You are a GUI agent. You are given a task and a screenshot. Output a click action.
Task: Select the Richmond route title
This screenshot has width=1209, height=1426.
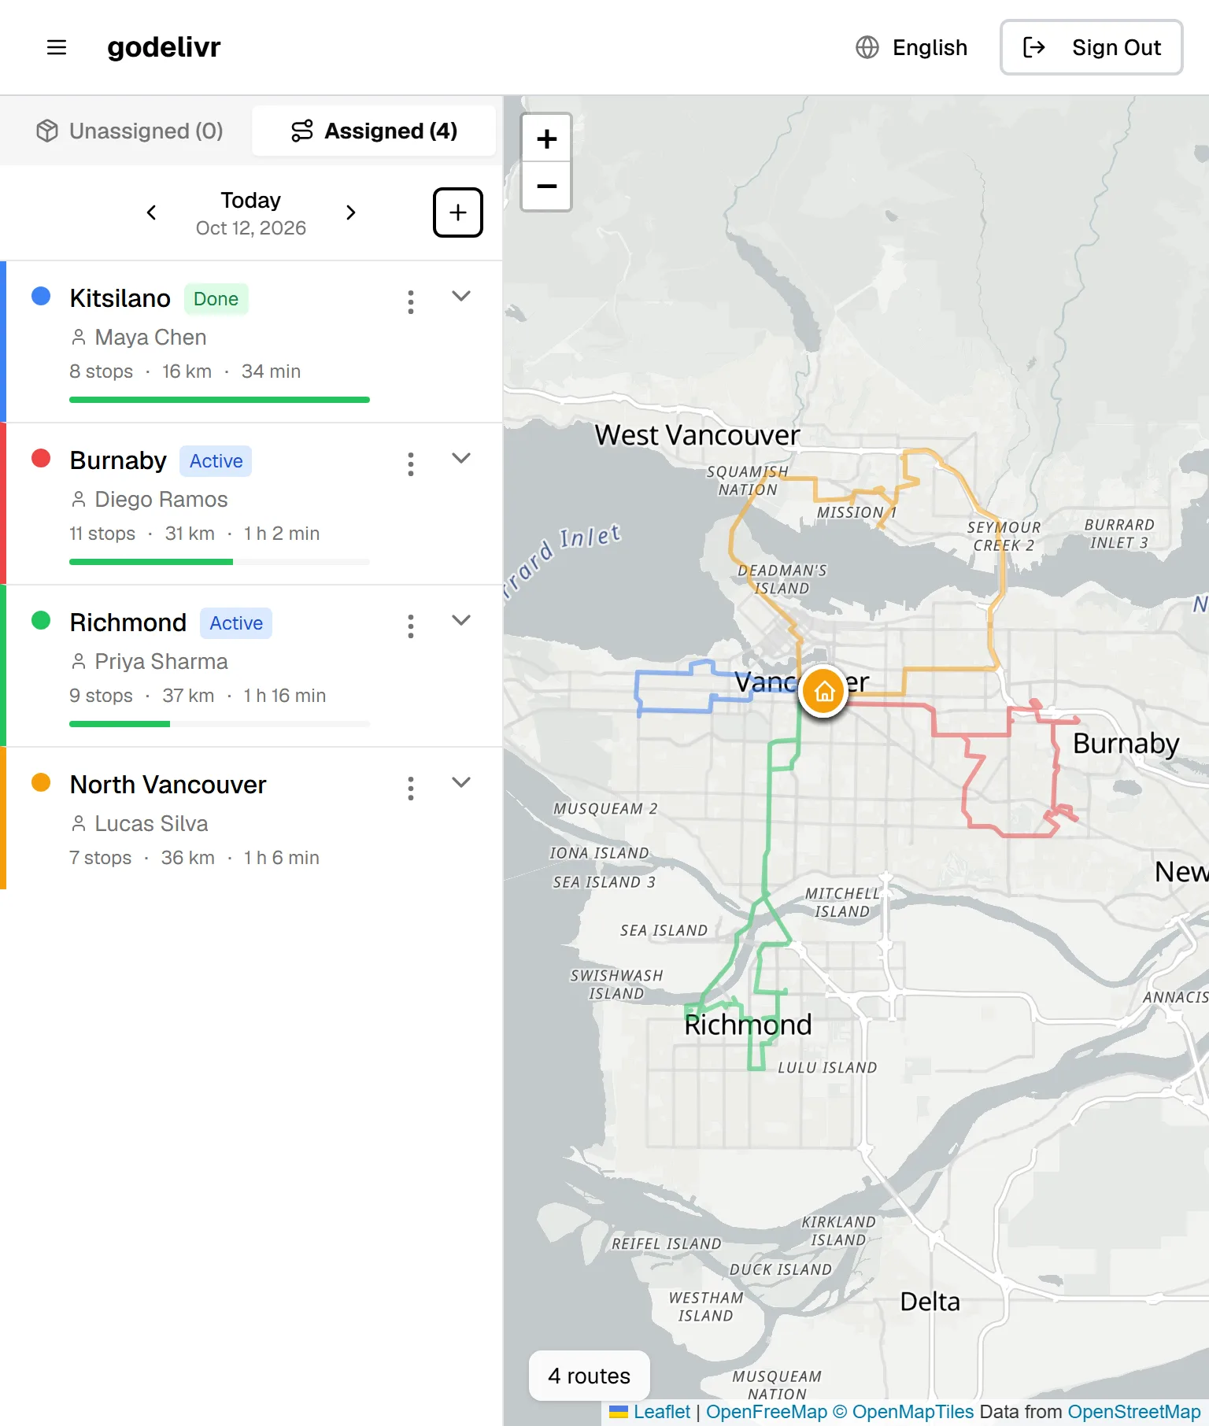(x=128, y=622)
